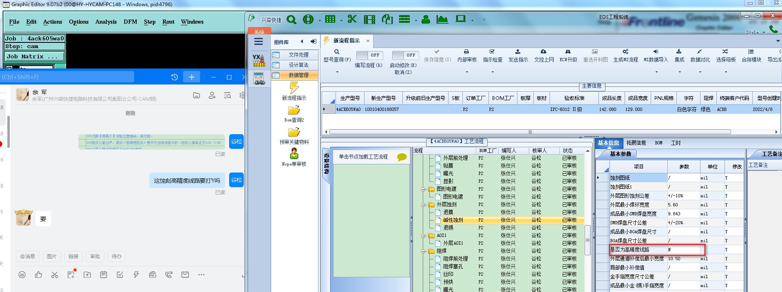Open 新流程指示 lightning component
Screen dimensions: 782x292
294,91
